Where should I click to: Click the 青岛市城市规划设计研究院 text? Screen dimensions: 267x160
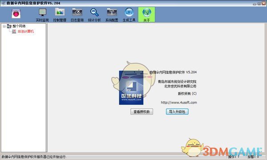[177, 82]
